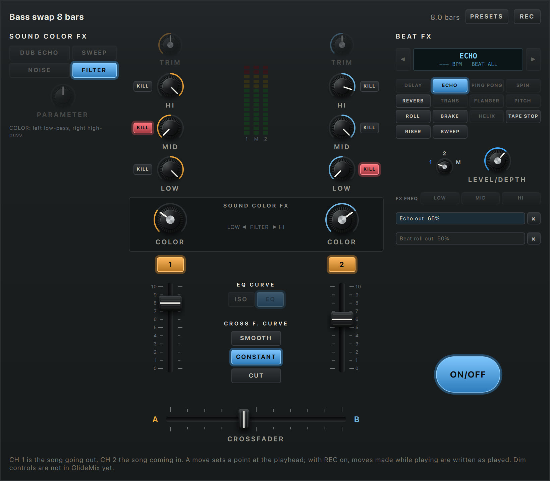
Task: Click channel 2 MID EQ knob
Action: (x=342, y=128)
